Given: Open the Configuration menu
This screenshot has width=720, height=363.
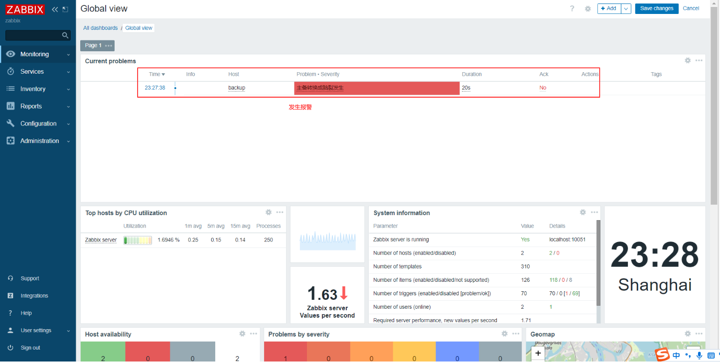Looking at the screenshot, I should pos(38,123).
